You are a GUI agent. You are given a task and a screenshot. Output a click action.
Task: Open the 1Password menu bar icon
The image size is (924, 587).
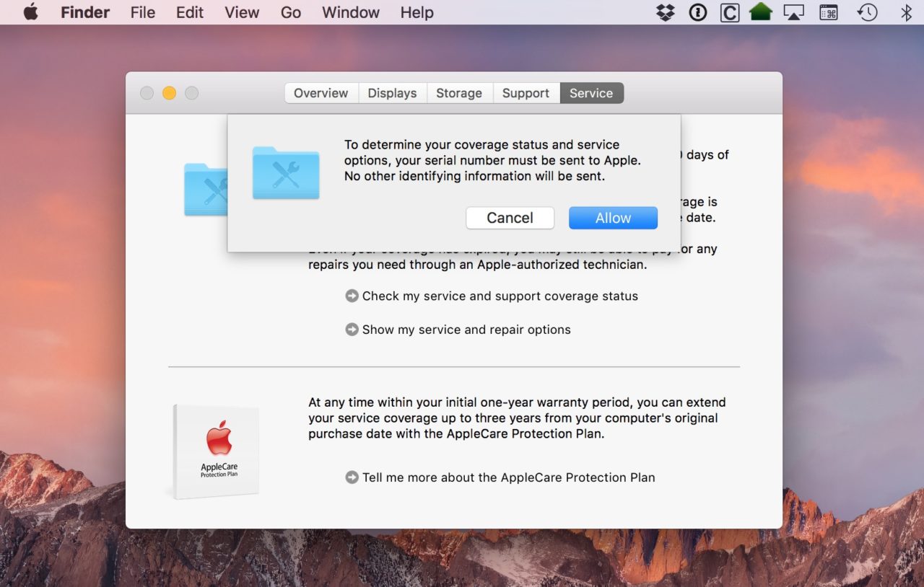point(697,12)
